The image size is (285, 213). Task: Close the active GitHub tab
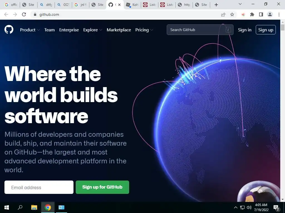click(x=119, y=5)
